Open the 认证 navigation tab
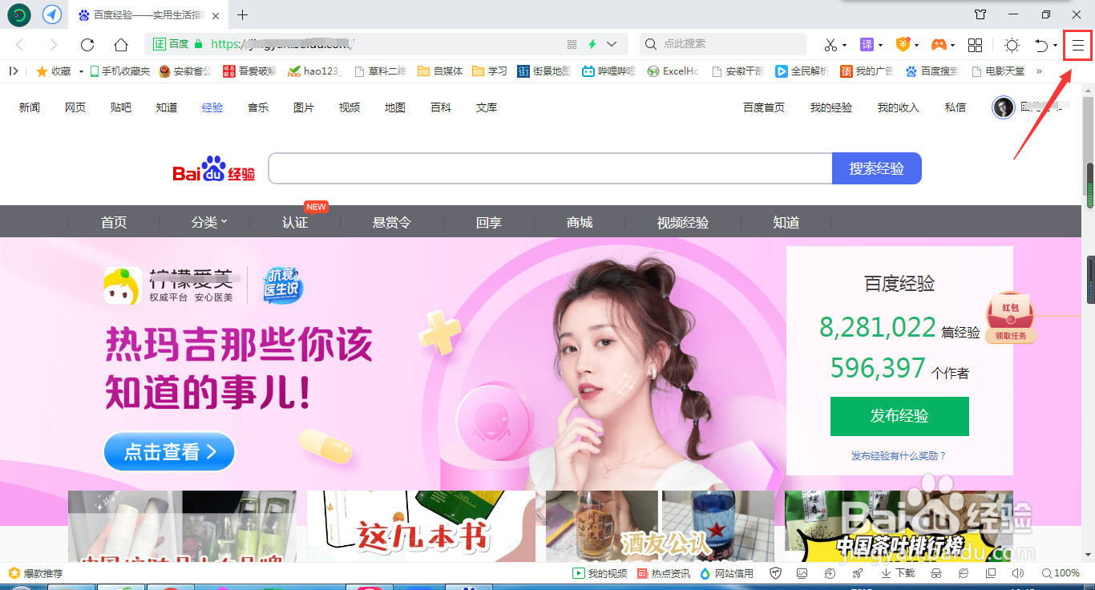 (295, 222)
